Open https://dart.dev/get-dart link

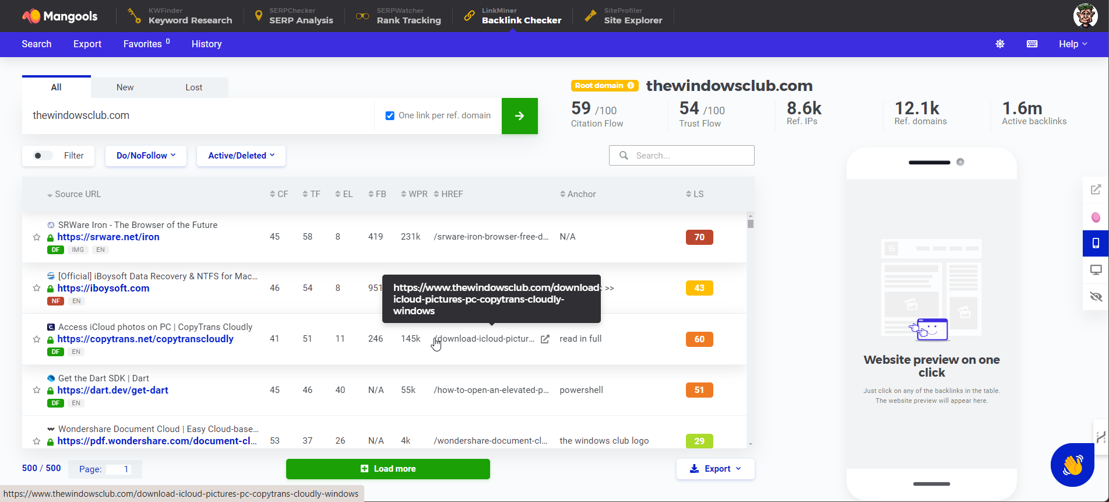(112, 390)
